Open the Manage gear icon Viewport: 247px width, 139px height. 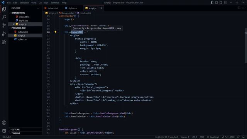4,131
